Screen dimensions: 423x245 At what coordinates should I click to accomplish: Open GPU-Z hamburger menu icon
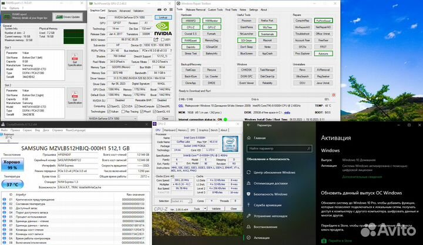[171, 10]
